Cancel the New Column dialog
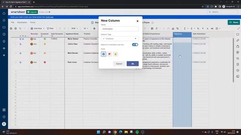The image size is (241, 135). coord(119,64)
